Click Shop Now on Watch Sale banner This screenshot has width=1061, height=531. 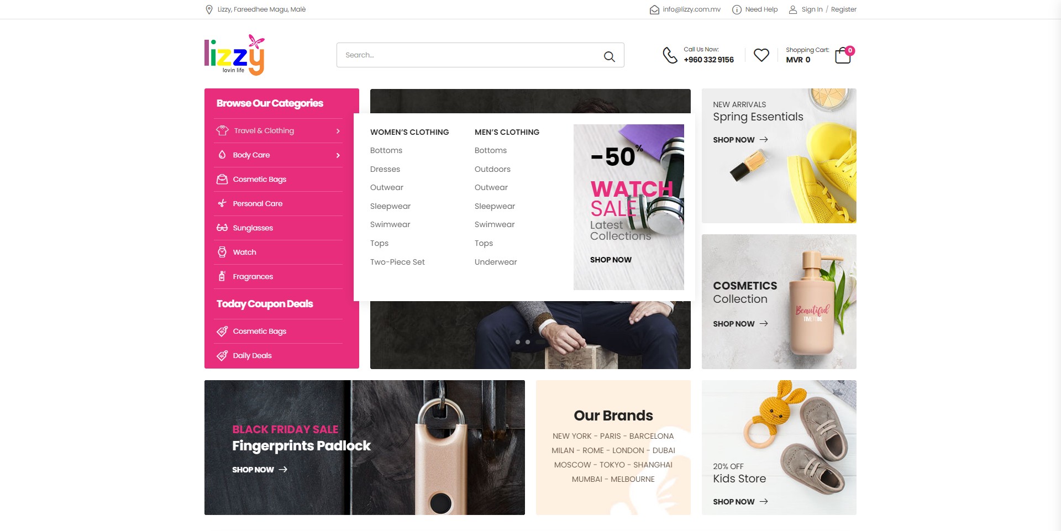coord(611,260)
